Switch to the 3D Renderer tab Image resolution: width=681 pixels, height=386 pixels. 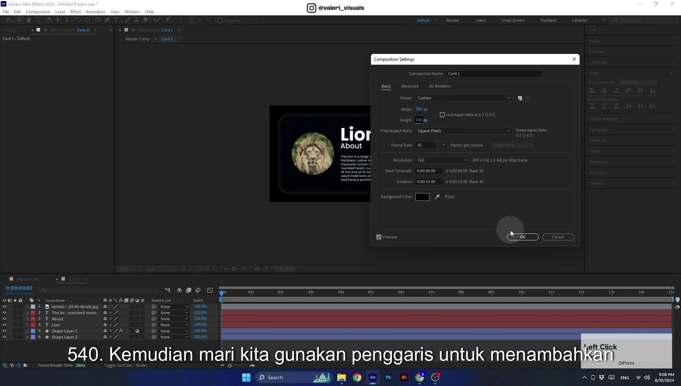[x=440, y=86]
